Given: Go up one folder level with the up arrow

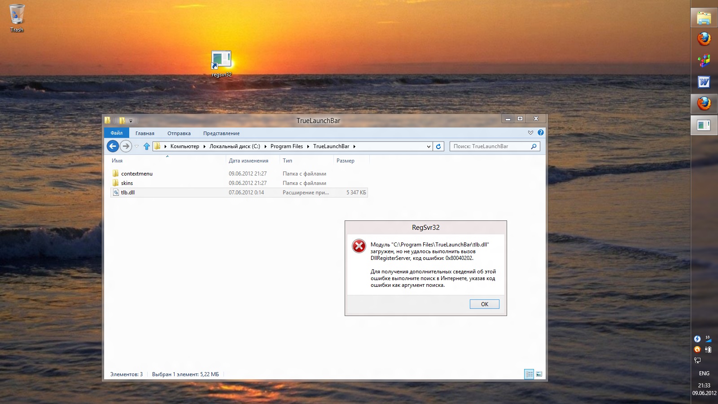Looking at the screenshot, I should click(147, 146).
